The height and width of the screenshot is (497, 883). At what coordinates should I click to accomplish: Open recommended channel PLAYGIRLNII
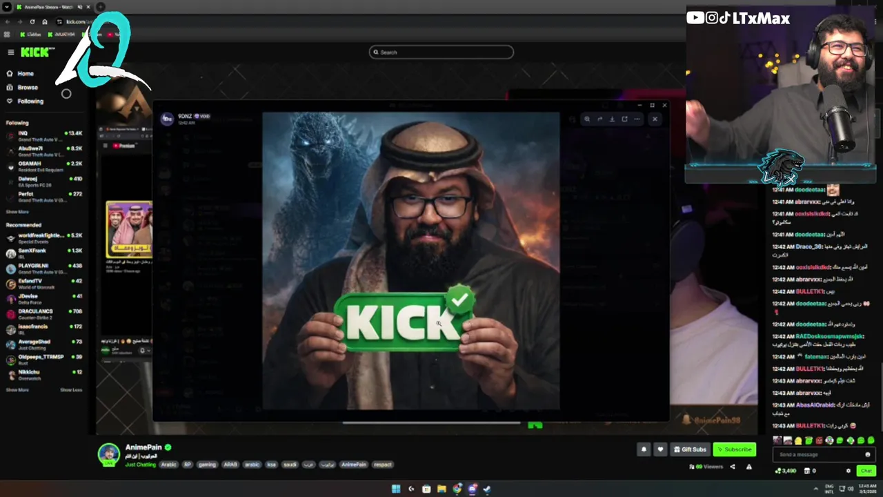point(44,269)
